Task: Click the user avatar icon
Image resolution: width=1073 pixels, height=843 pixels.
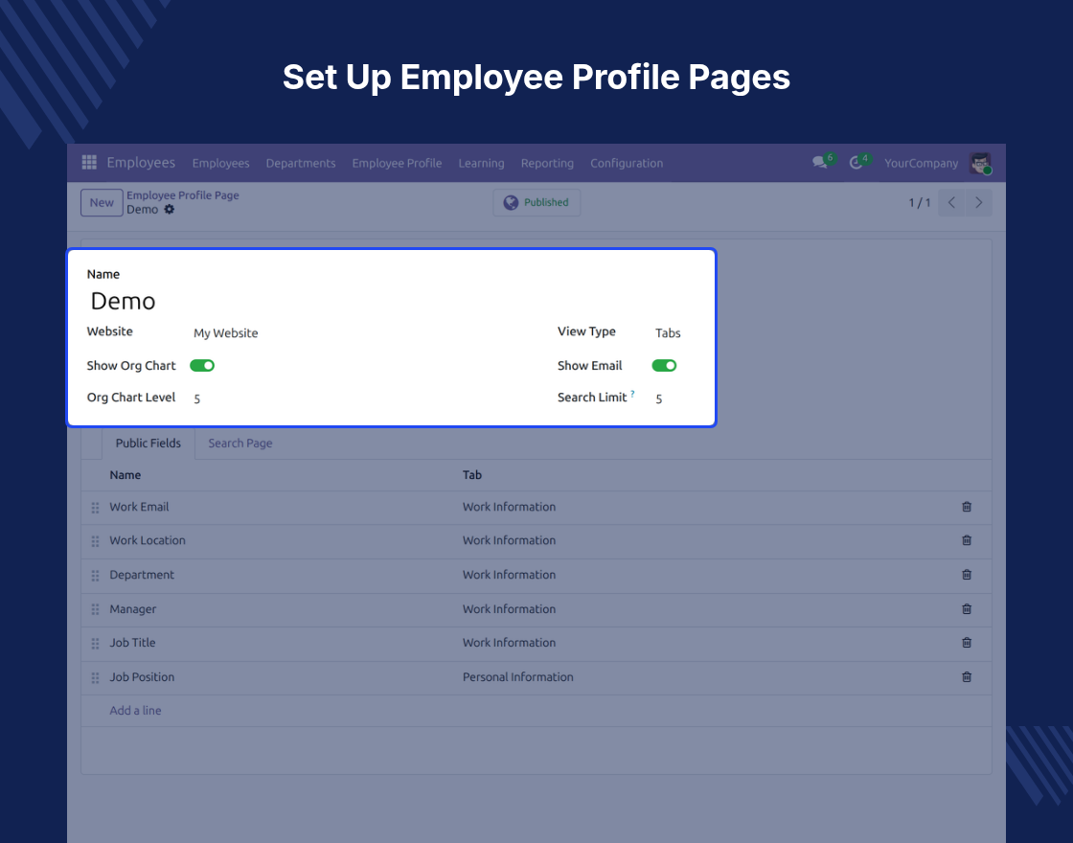Action: (x=981, y=163)
